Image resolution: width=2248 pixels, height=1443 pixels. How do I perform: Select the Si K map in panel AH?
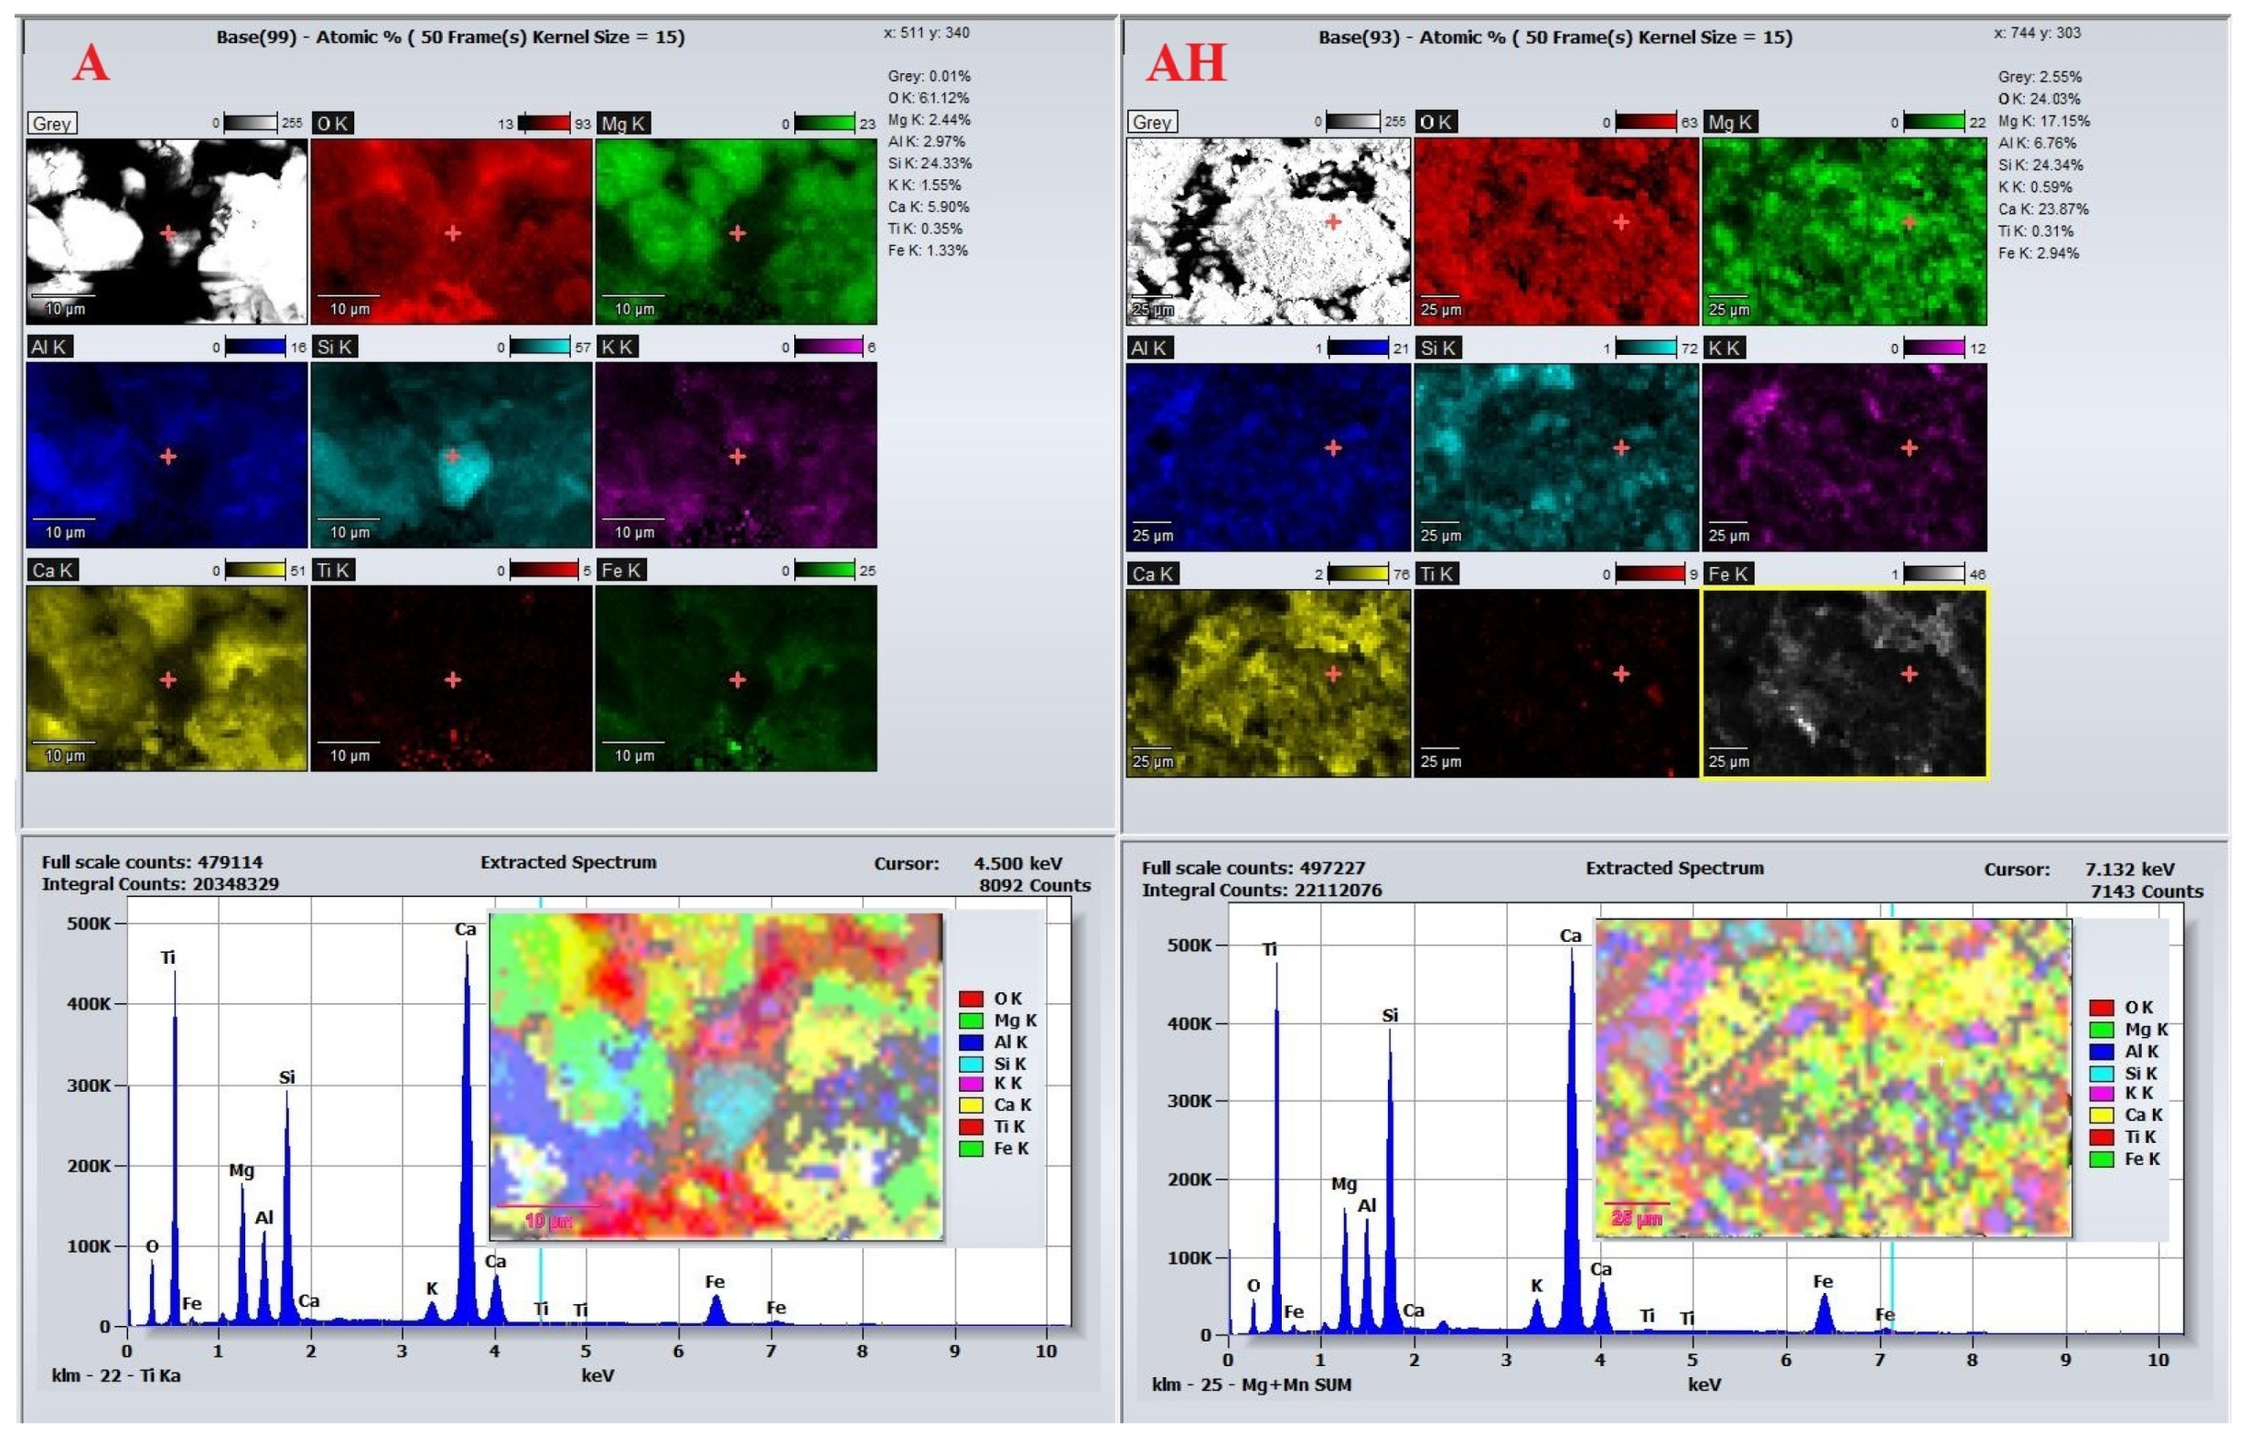click(x=1556, y=457)
